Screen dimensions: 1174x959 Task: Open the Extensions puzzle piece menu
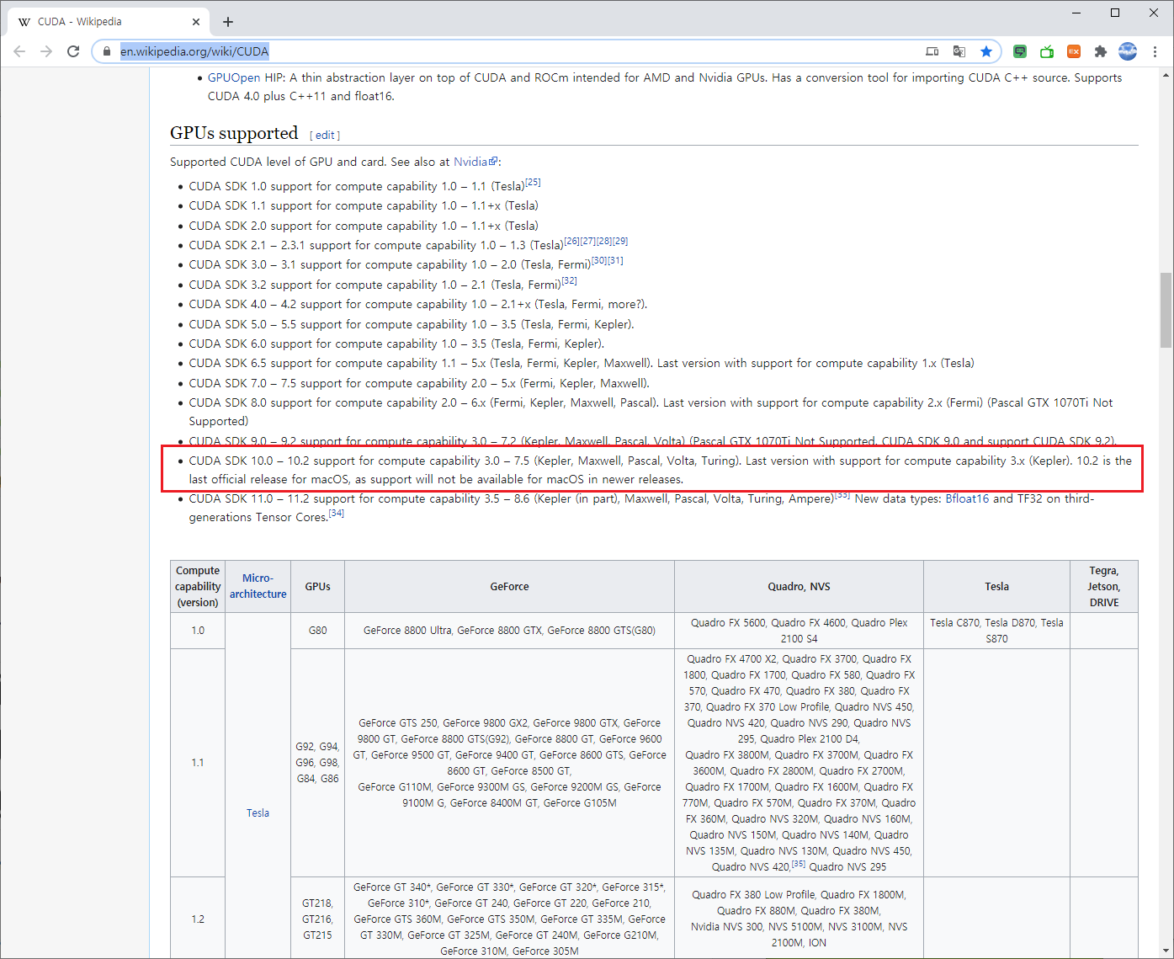(1100, 51)
